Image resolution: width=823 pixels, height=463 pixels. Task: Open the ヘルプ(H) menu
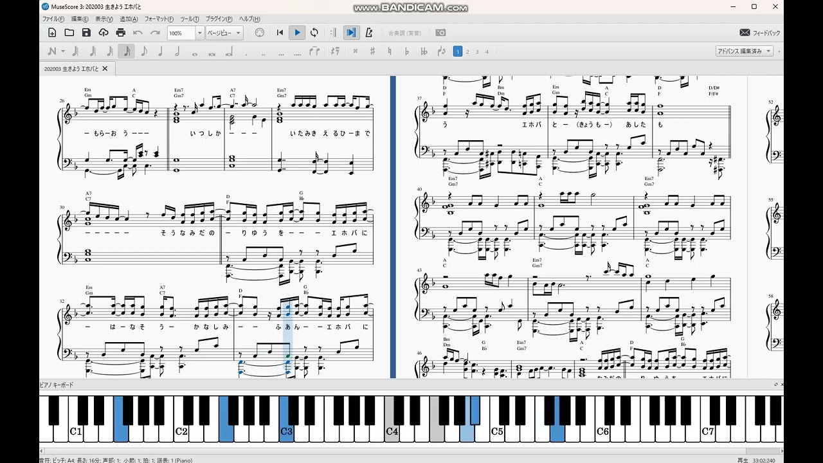click(249, 19)
